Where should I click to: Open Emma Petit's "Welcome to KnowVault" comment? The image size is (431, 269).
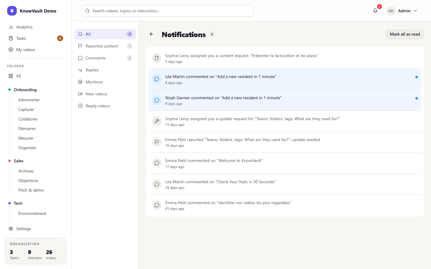pos(285,163)
